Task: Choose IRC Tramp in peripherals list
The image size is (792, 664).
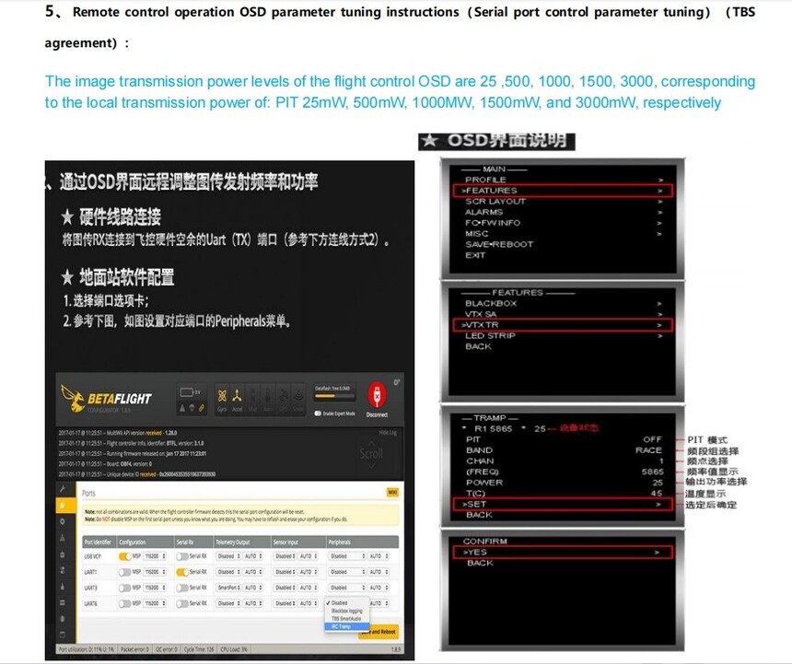Action: point(347,626)
